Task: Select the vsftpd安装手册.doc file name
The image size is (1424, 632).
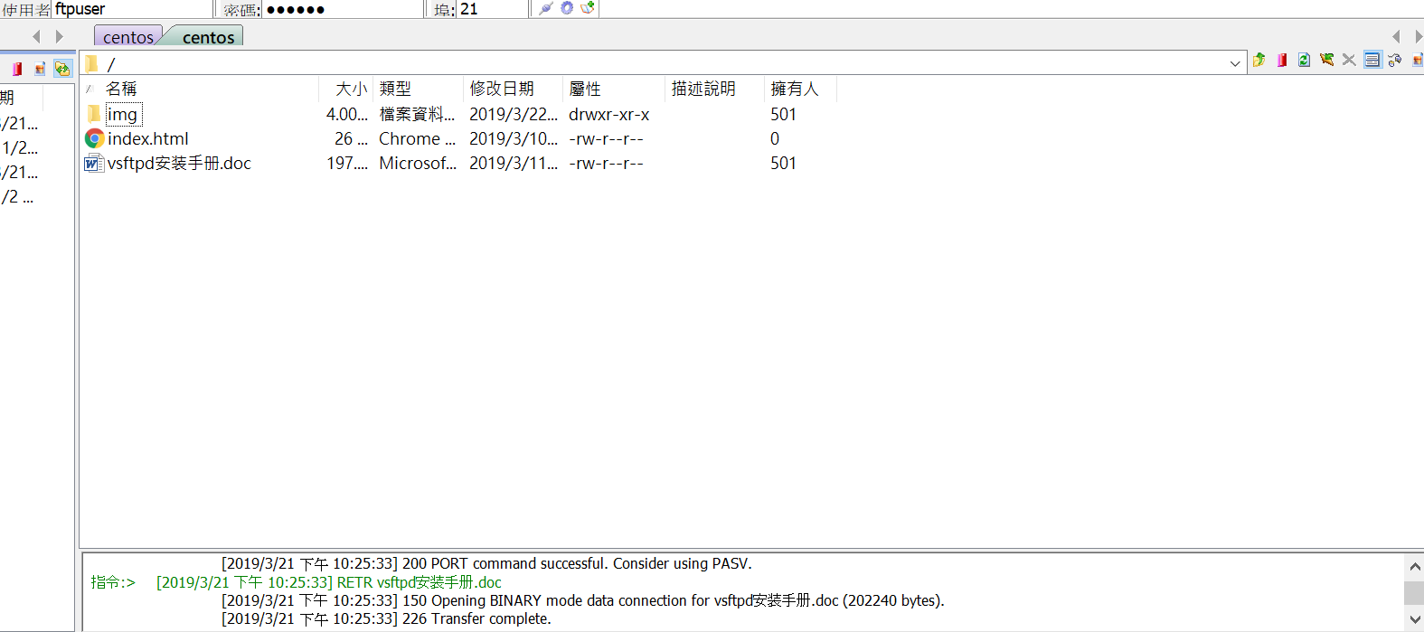Action: pyautogui.click(x=179, y=163)
